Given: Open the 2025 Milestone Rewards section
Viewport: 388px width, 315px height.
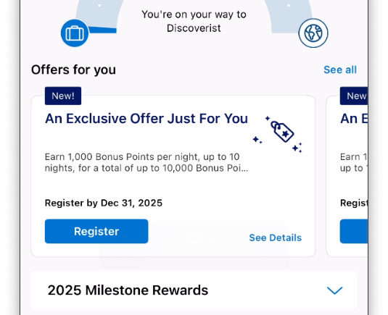Looking at the screenshot, I should pyautogui.click(x=194, y=290).
